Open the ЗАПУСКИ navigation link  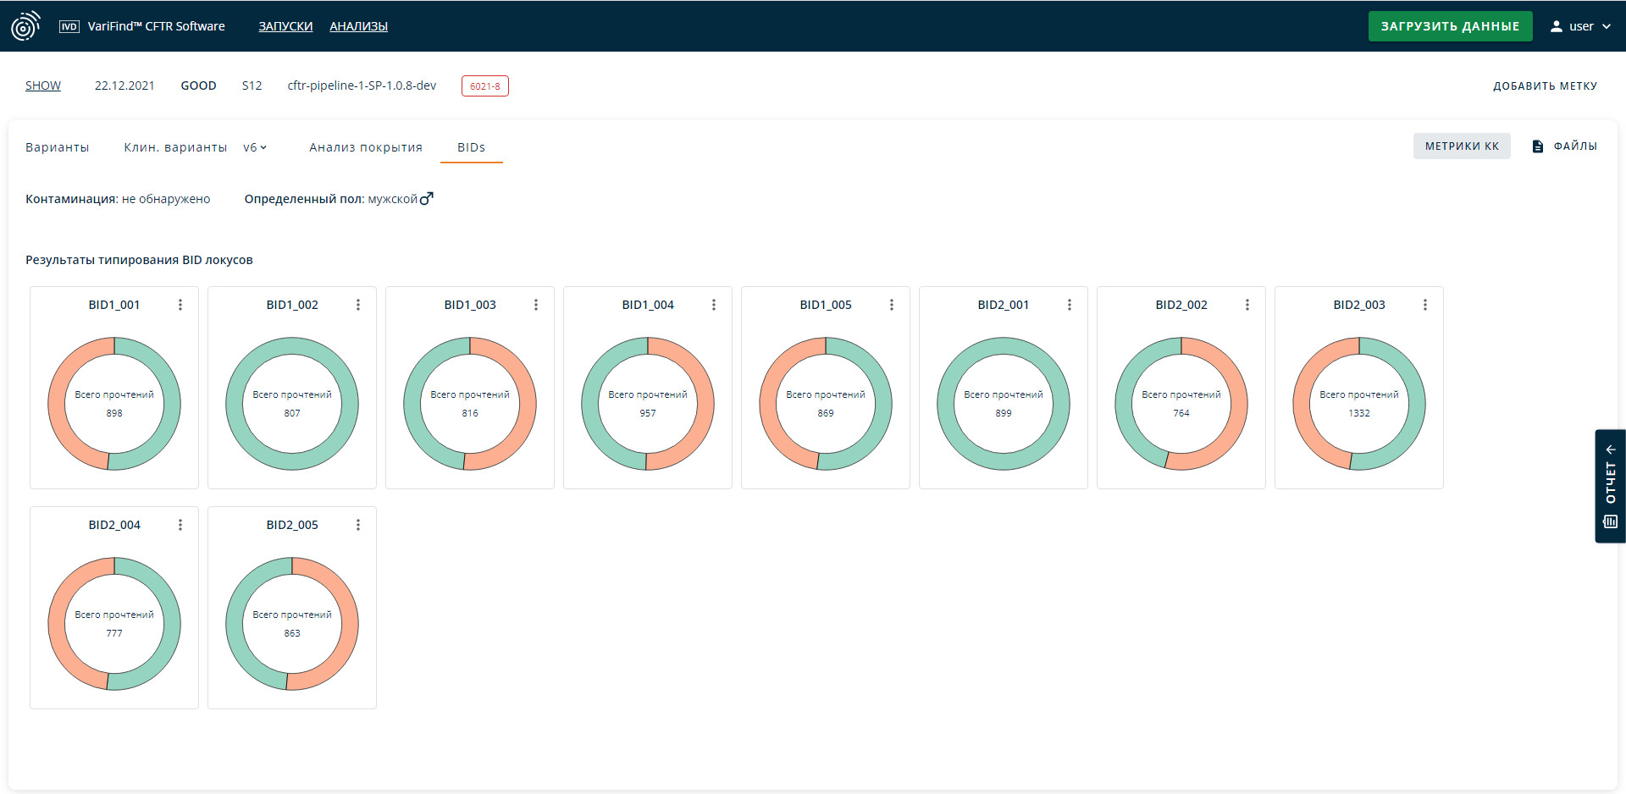[285, 26]
